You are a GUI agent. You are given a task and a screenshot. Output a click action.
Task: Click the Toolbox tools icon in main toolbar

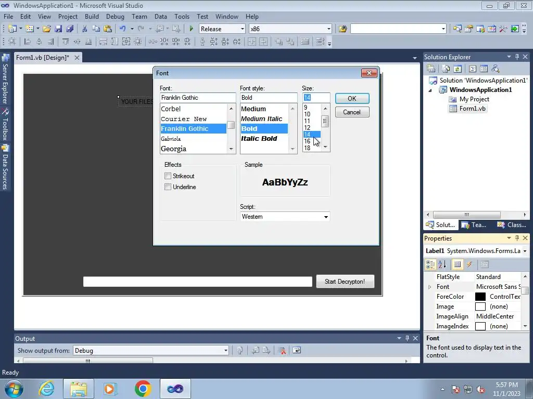(x=503, y=29)
